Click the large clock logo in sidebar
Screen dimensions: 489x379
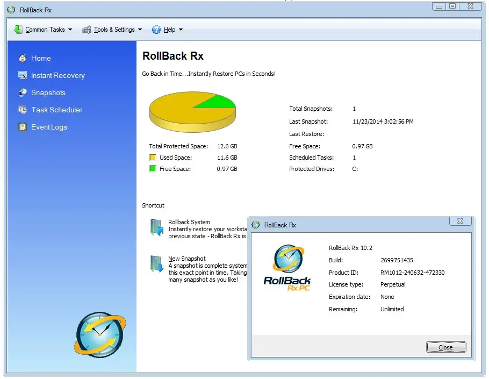pyautogui.click(x=100, y=335)
